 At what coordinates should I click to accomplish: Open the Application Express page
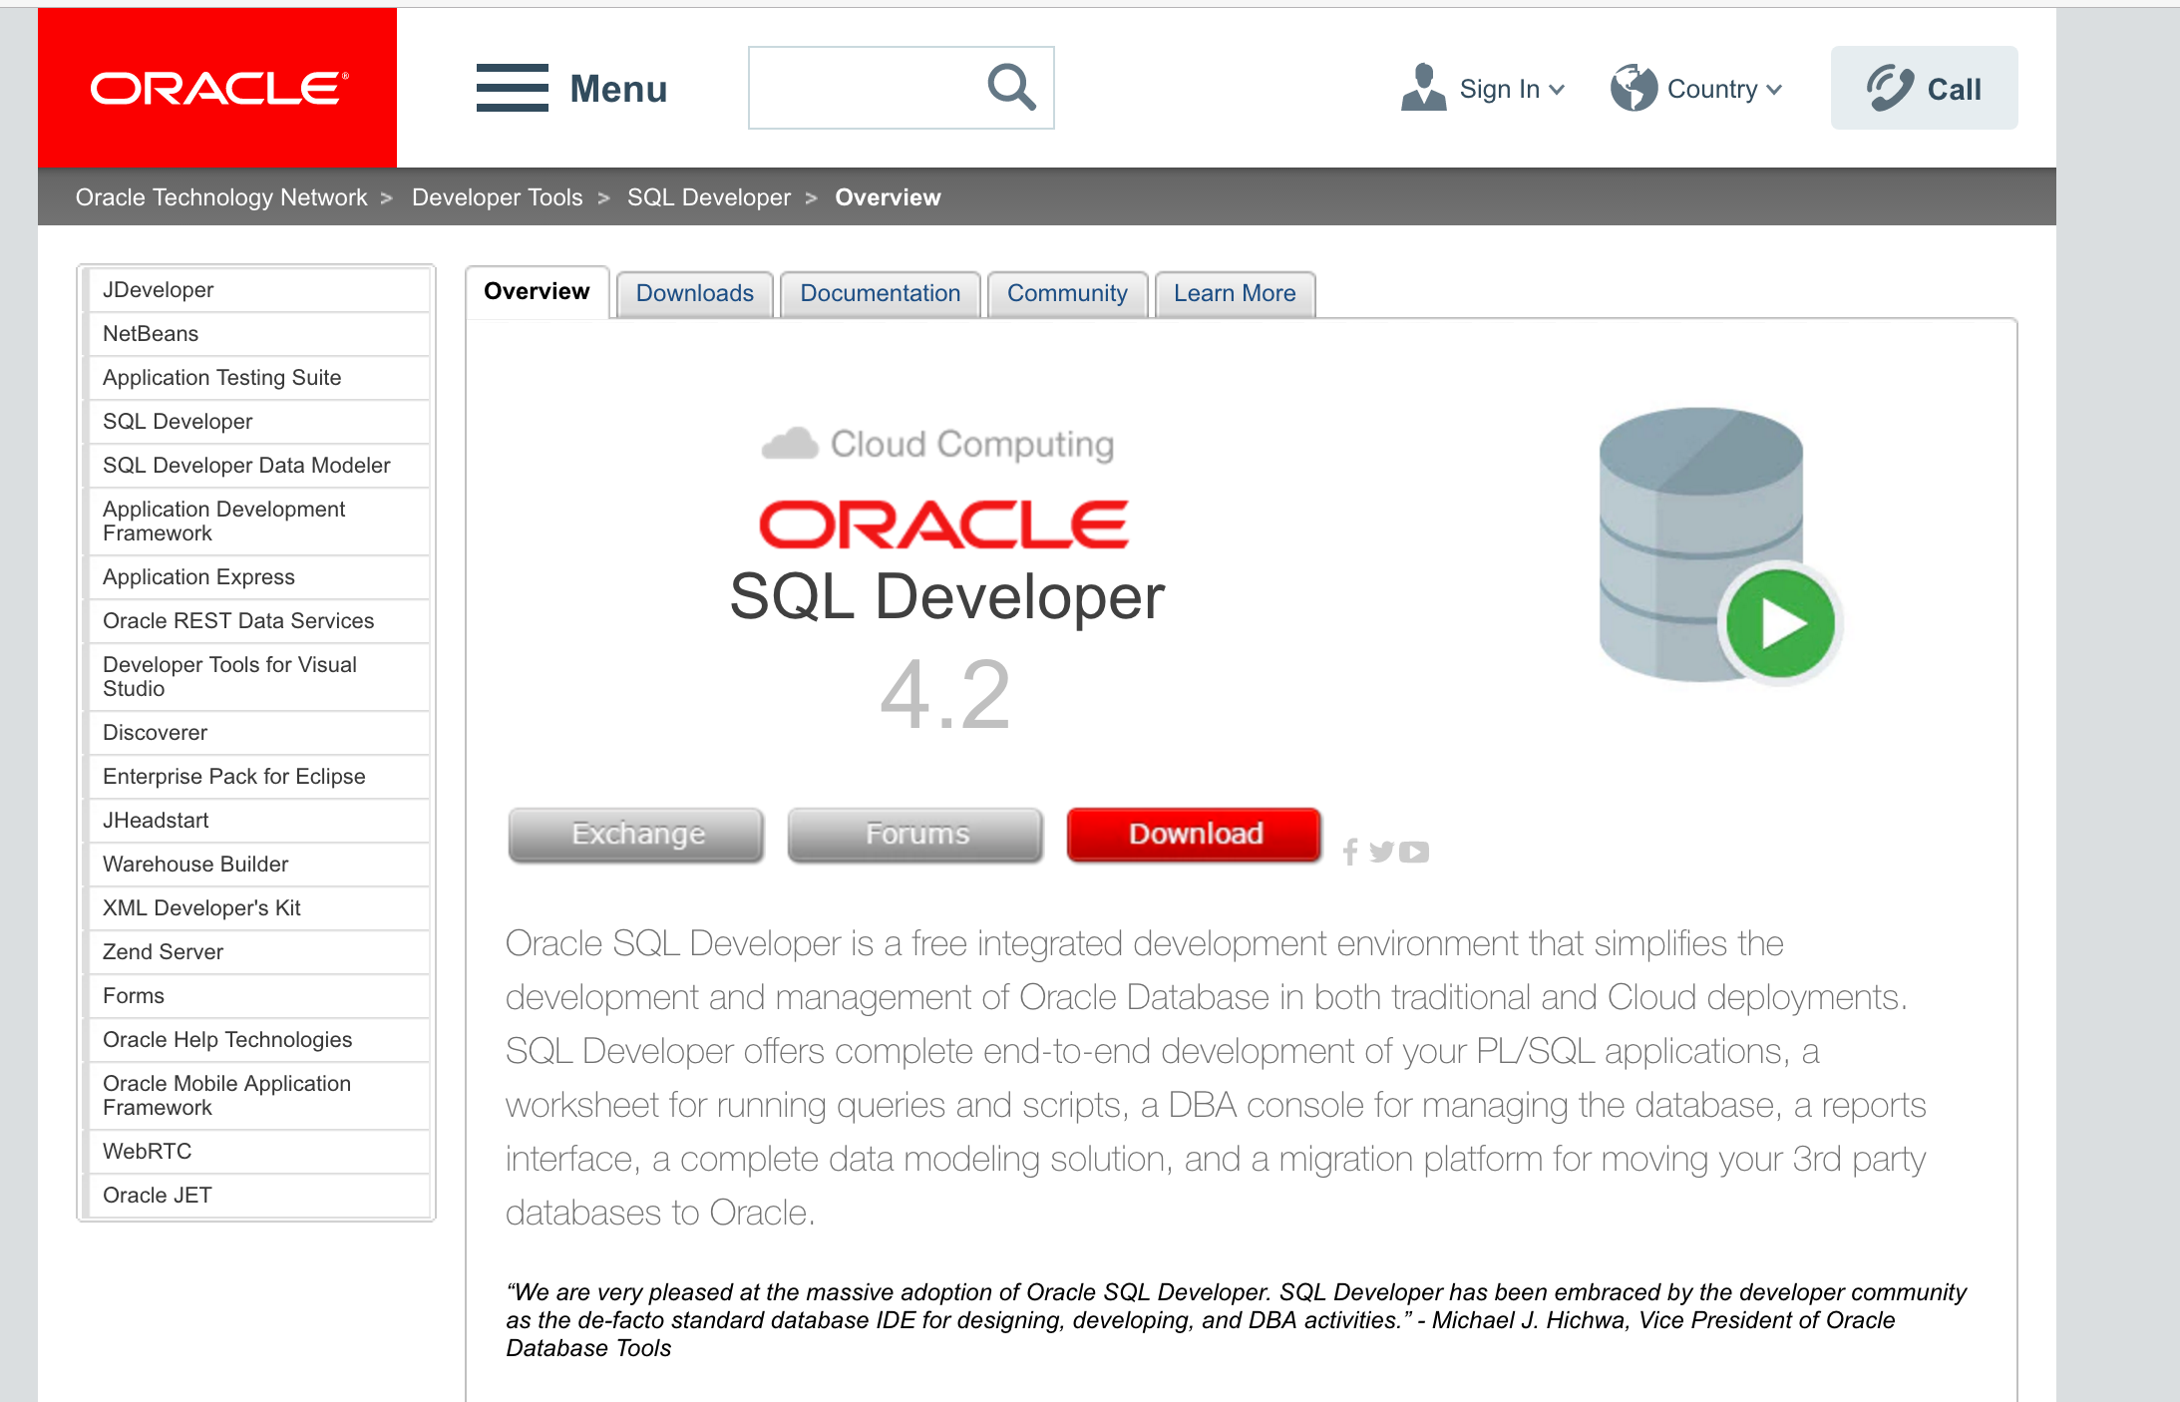coord(198,576)
